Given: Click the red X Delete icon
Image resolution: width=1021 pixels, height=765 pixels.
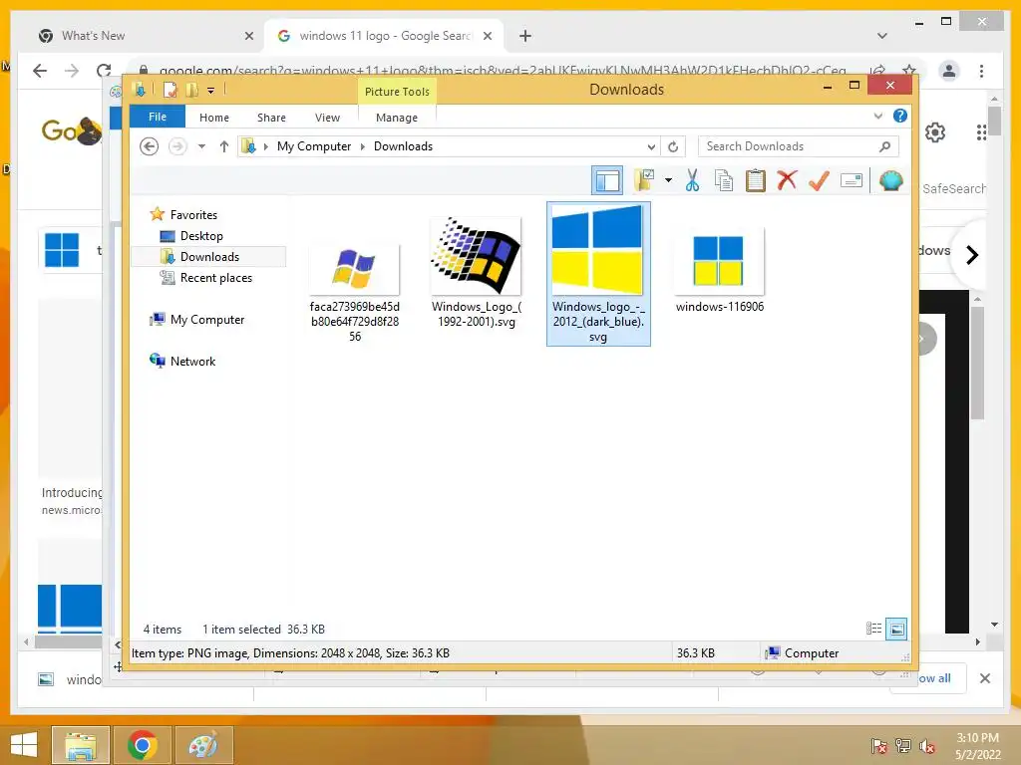Looking at the screenshot, I should coord(787,179).
